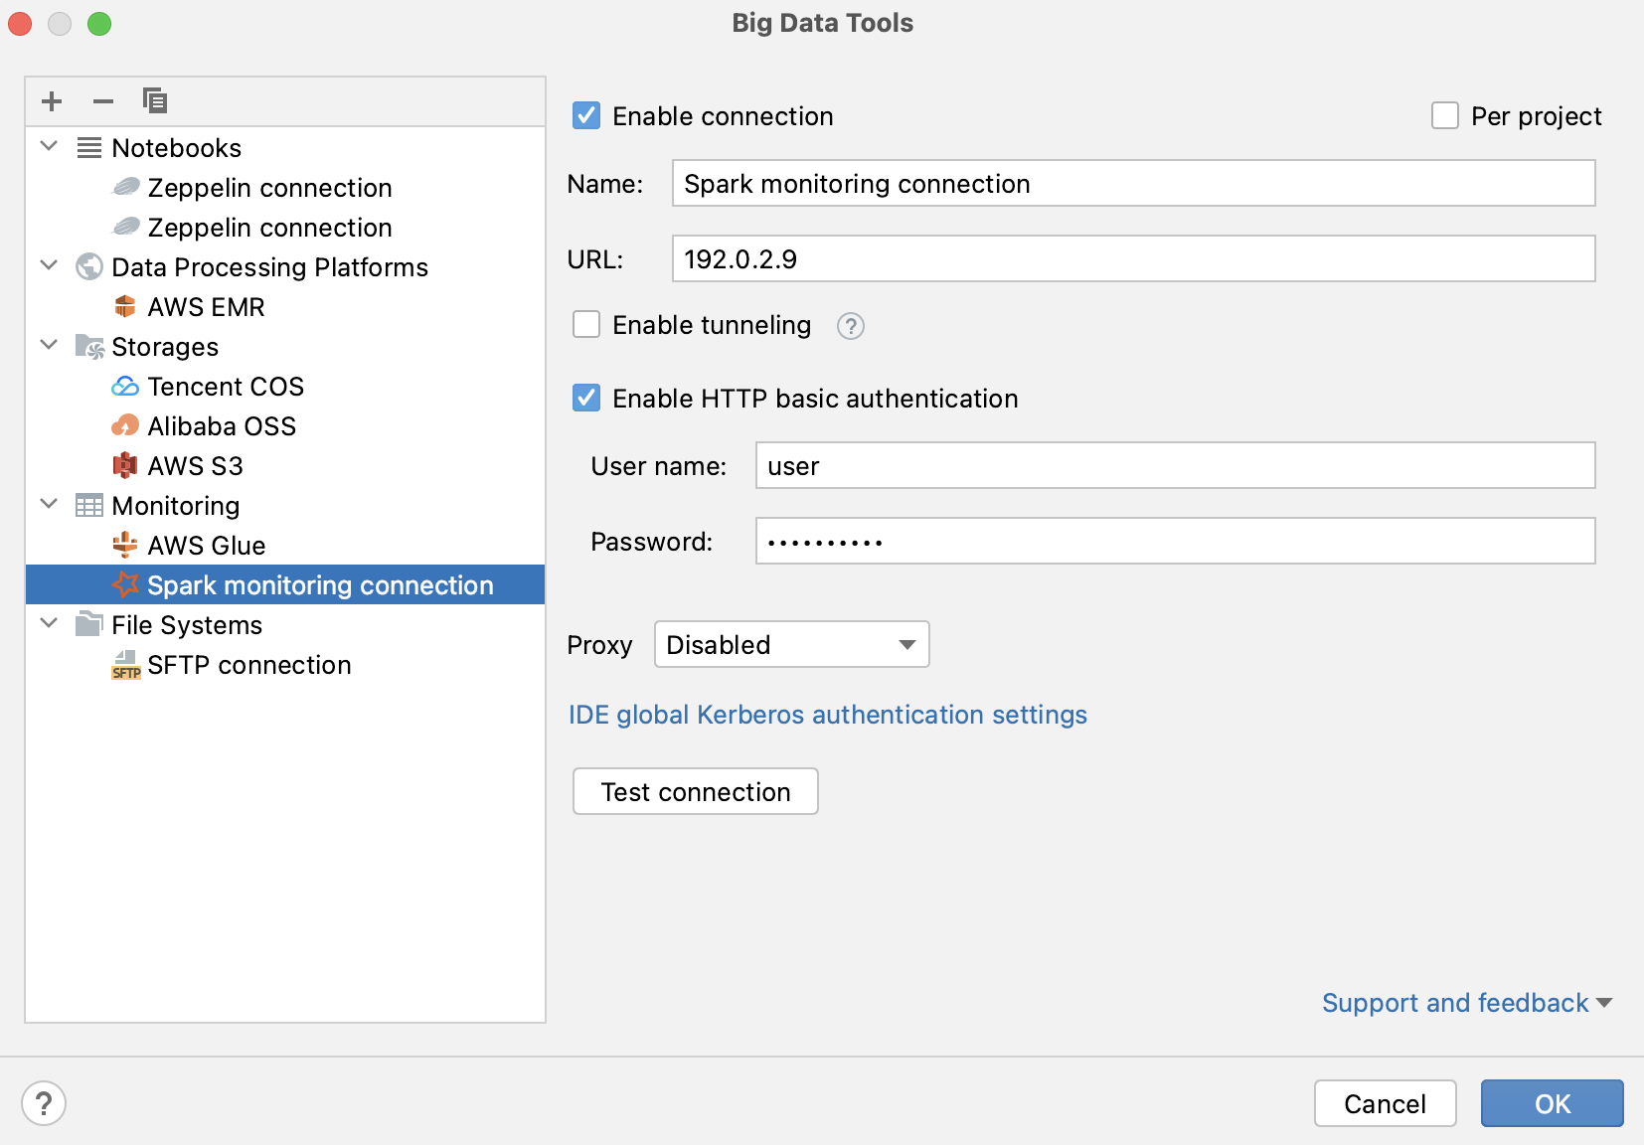Close the Big Data Tools dialog window

click(20, 23)
